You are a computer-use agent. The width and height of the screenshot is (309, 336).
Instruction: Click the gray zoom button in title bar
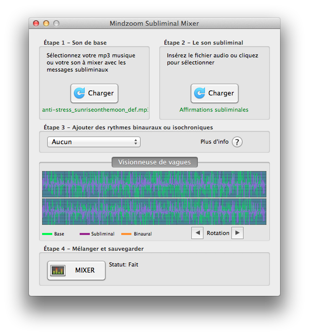[56, 23]
